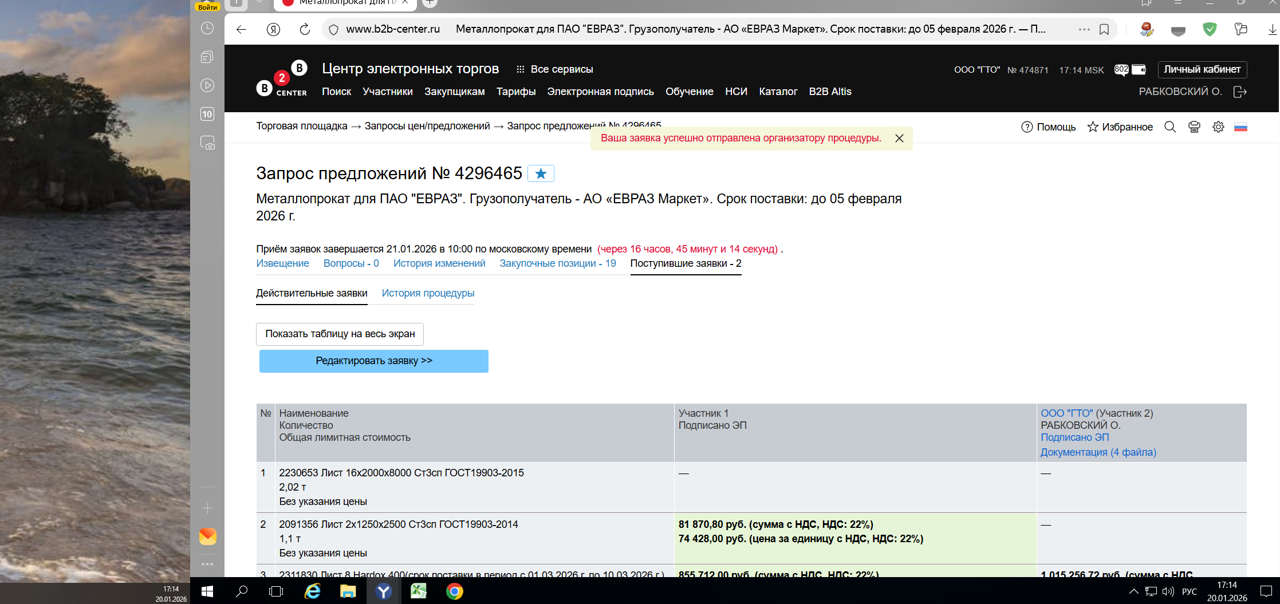The width and height of the screenshot is (1280, 604).
Task: Click the B2B-Center logo
Action: point(282,78)
